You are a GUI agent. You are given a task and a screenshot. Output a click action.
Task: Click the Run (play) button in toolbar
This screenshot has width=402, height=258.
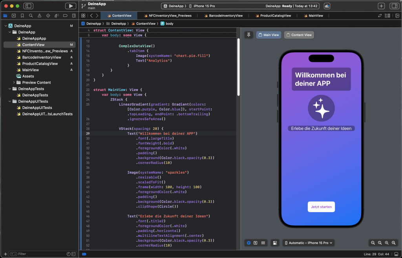click(x=71, y=6)
